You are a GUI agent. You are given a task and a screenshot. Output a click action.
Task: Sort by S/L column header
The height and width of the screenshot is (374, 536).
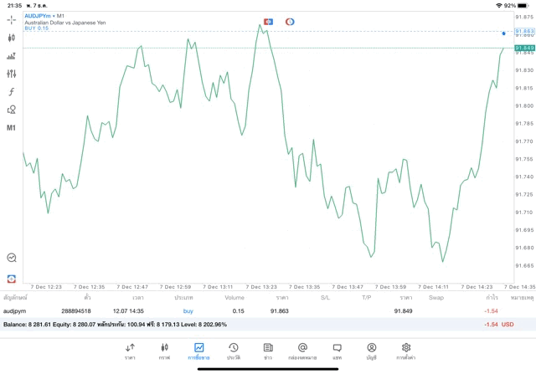[325, 298]
